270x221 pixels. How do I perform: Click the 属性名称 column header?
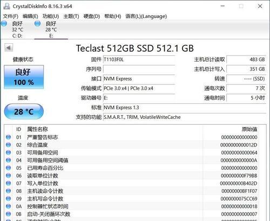[x=37, y=129]
